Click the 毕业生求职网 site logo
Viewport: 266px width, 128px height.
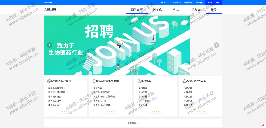coord(50,10)
